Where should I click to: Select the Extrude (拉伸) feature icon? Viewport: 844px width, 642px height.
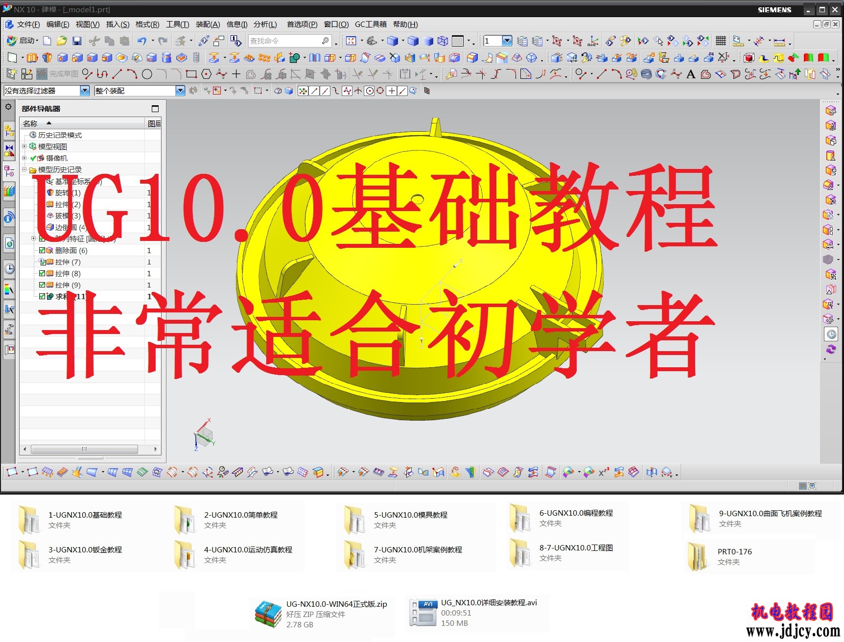coord(32,58)
